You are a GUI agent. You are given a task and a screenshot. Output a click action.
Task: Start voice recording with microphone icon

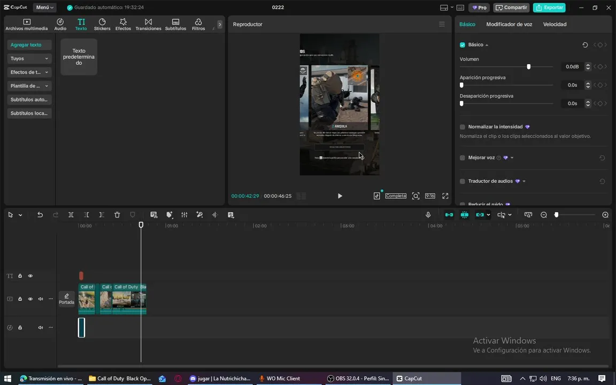(x=428, y=215)
